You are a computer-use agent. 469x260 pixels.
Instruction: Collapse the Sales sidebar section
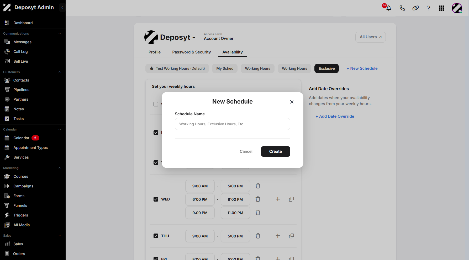tap(60, 236)
